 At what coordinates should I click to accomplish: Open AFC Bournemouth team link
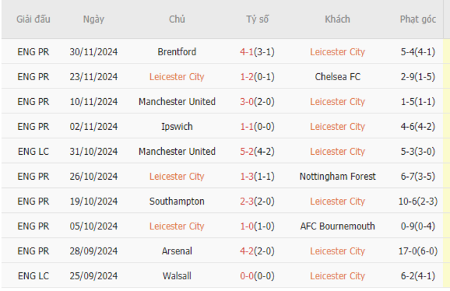pos(338,226)
